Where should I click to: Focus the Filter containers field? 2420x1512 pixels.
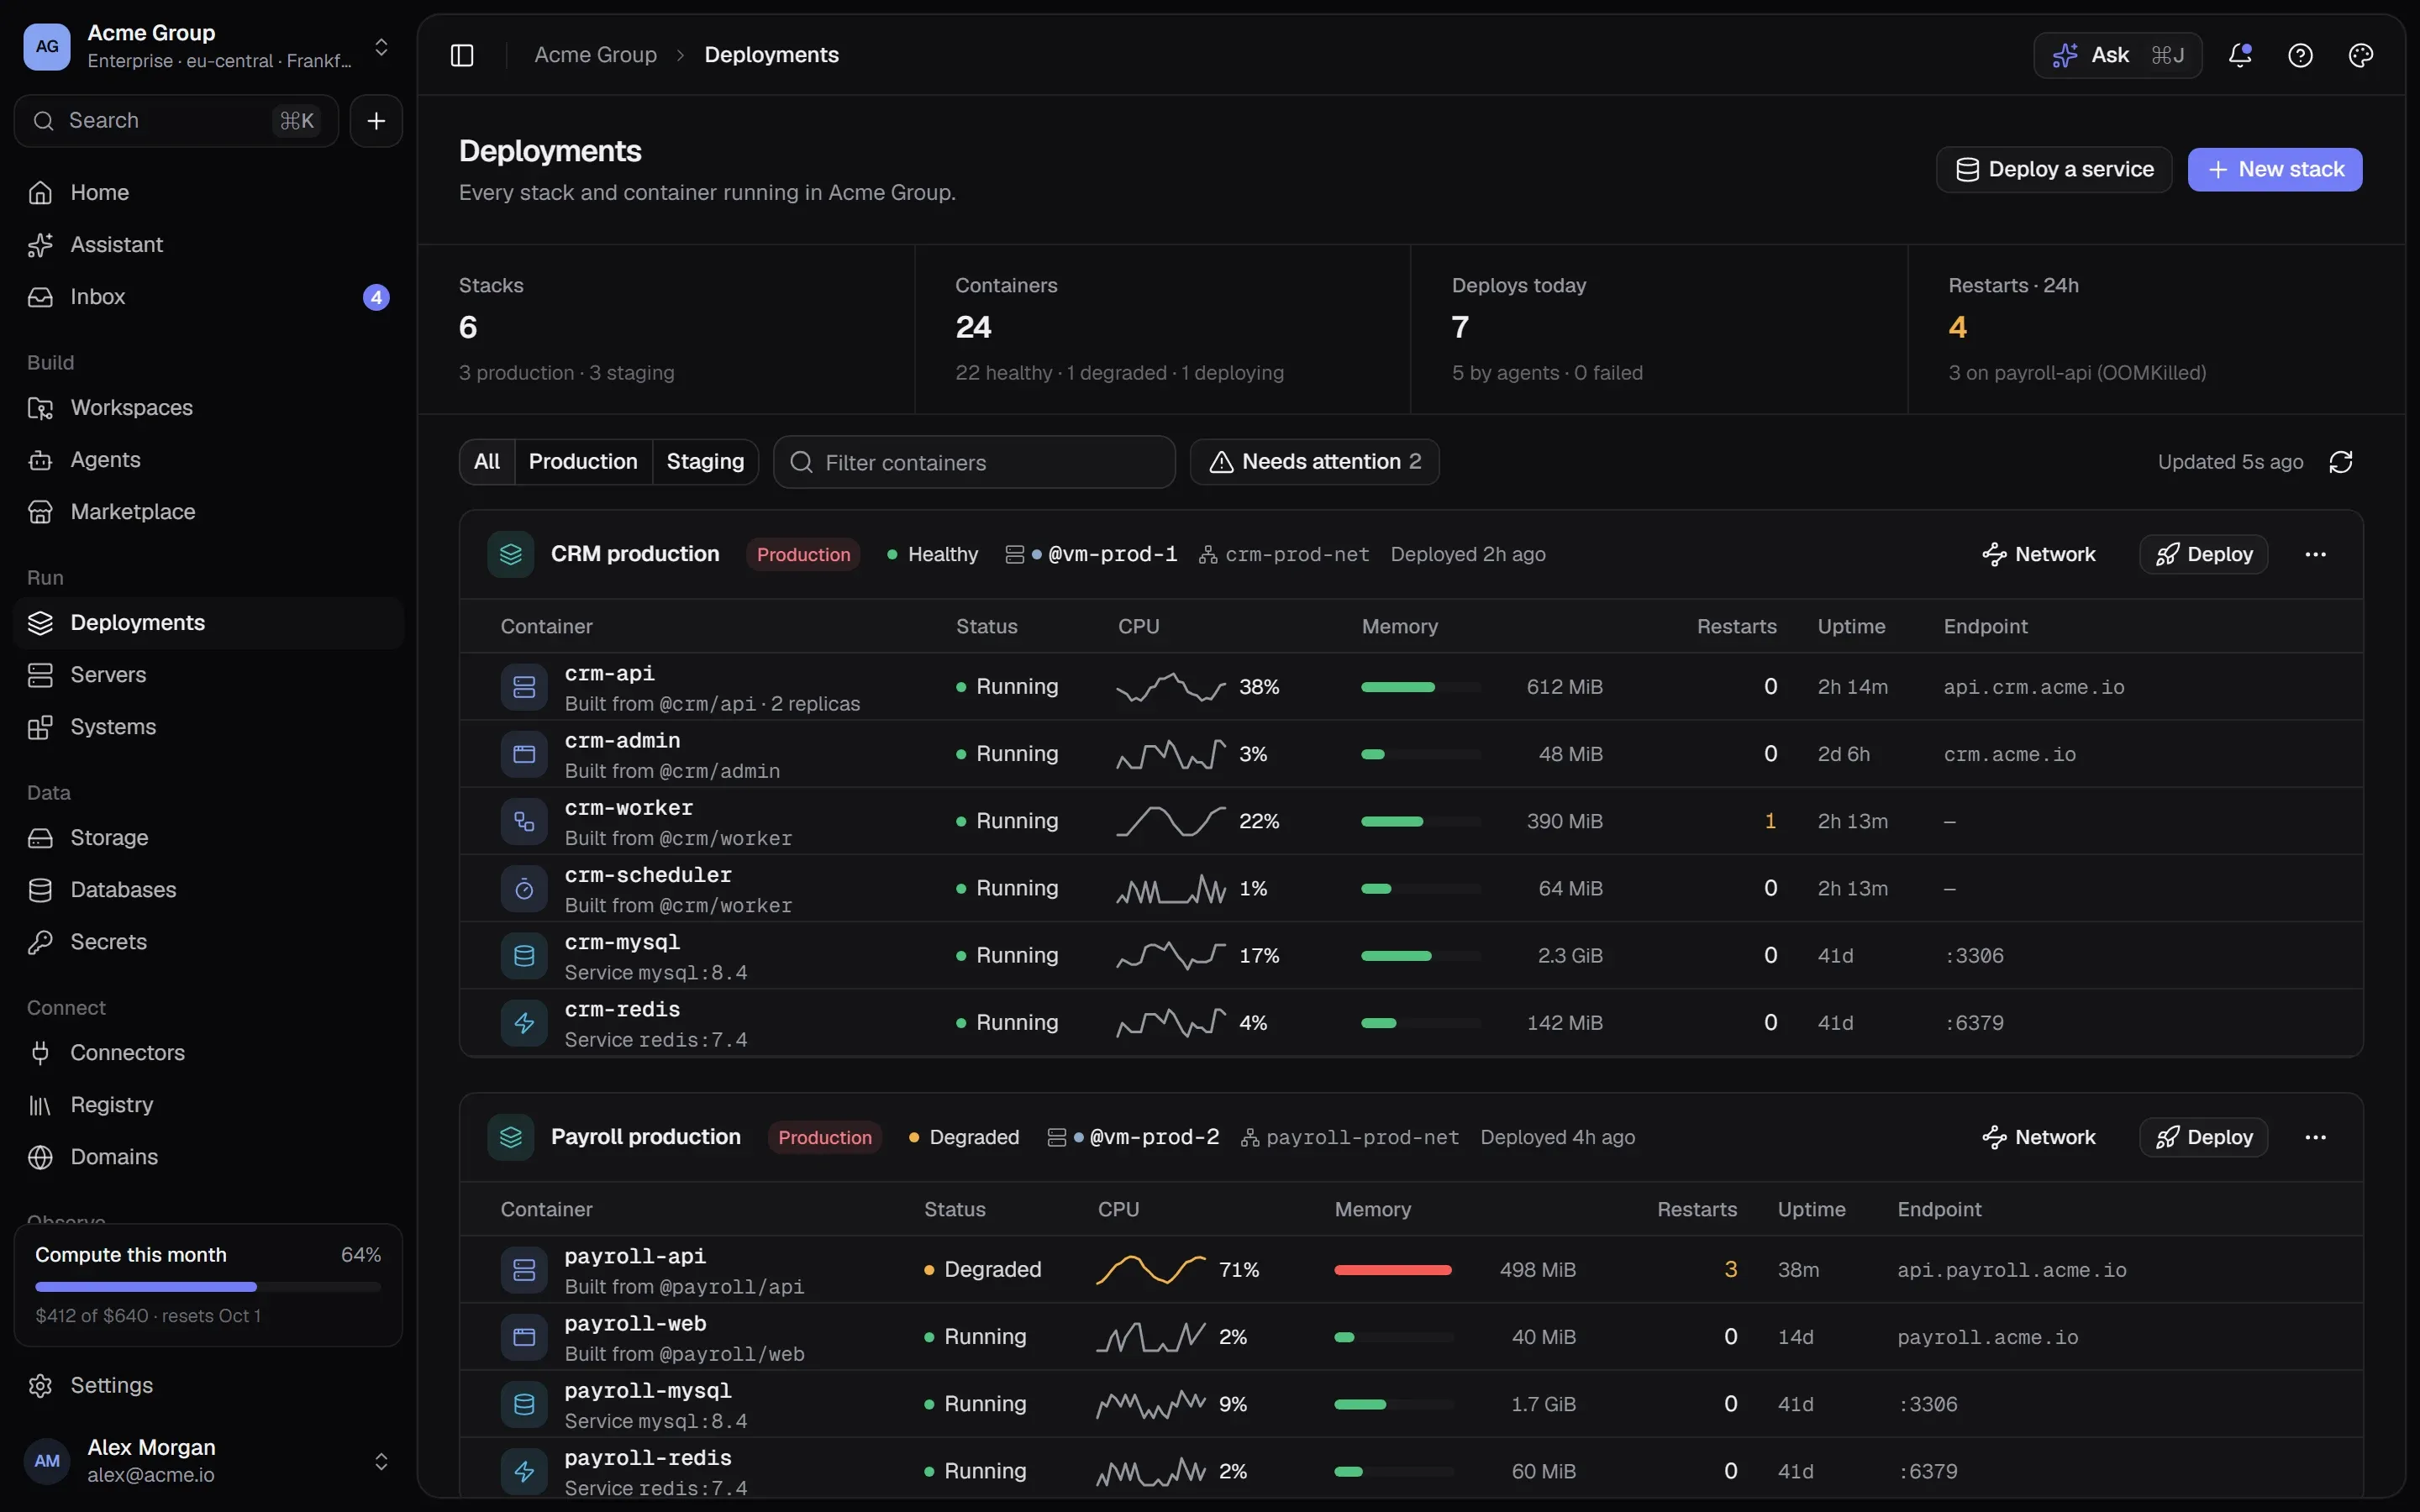(x=974, y=462)
